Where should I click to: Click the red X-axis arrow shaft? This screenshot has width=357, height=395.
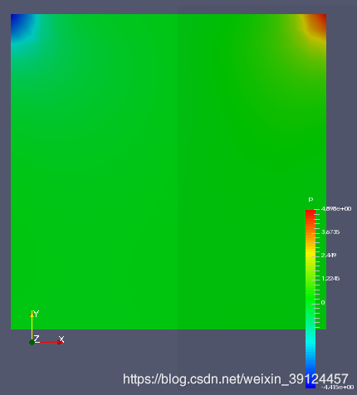(47, 342)
